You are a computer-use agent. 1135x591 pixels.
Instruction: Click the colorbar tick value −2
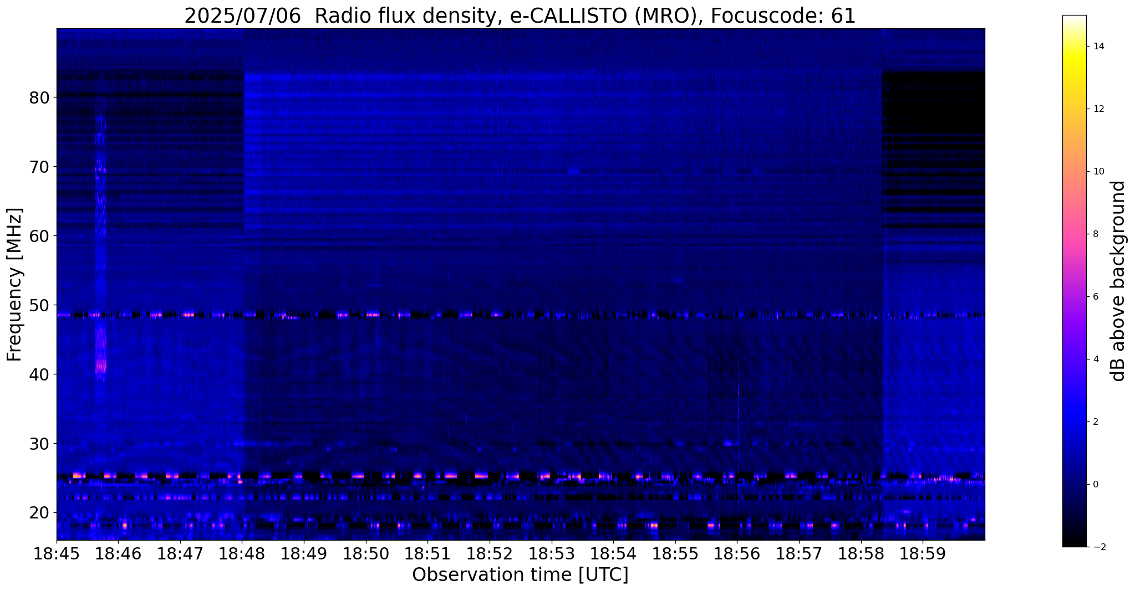[1098, 547]
